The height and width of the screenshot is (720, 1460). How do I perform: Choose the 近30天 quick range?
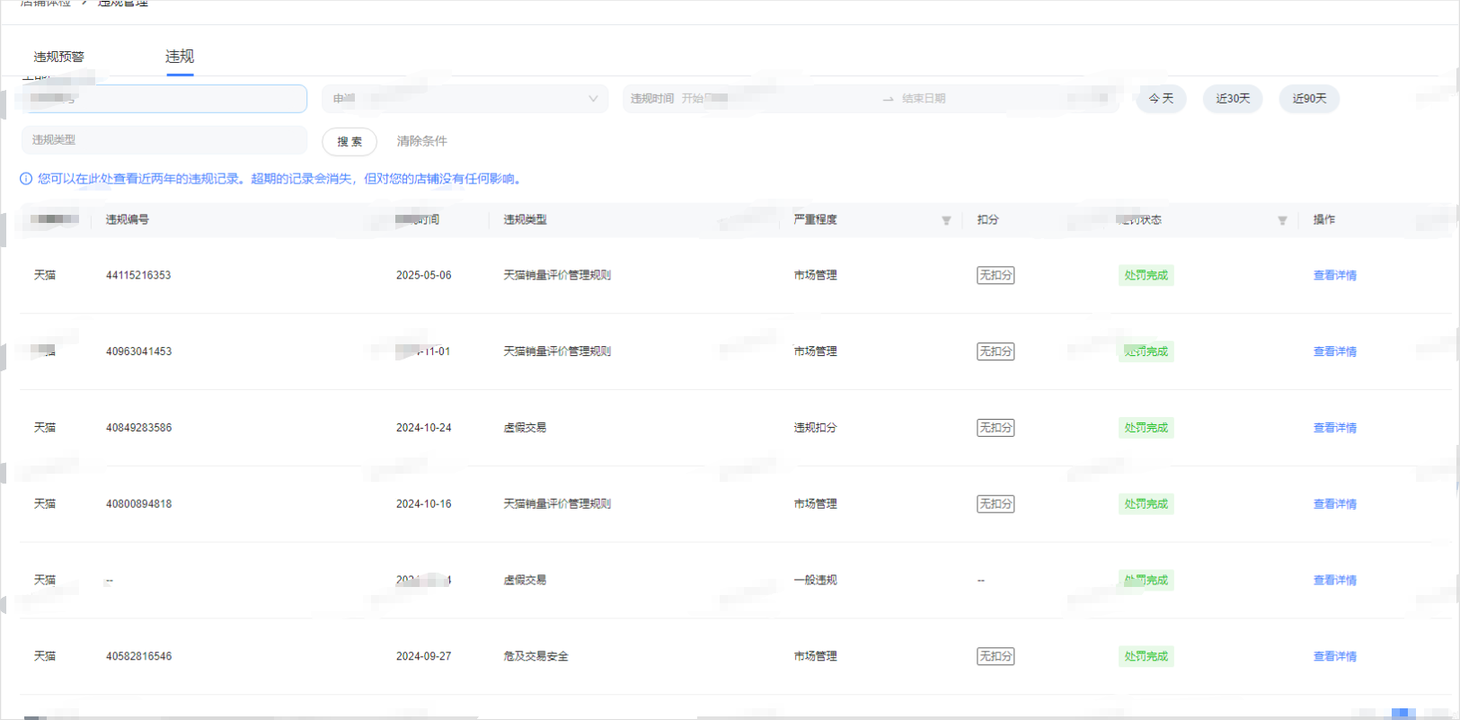[x=1233, y=99]
